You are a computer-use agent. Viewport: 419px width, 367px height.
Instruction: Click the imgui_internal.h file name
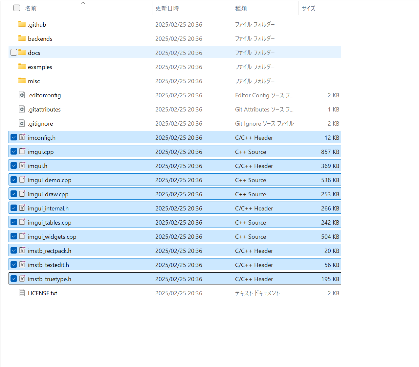[x=48, y=208]
